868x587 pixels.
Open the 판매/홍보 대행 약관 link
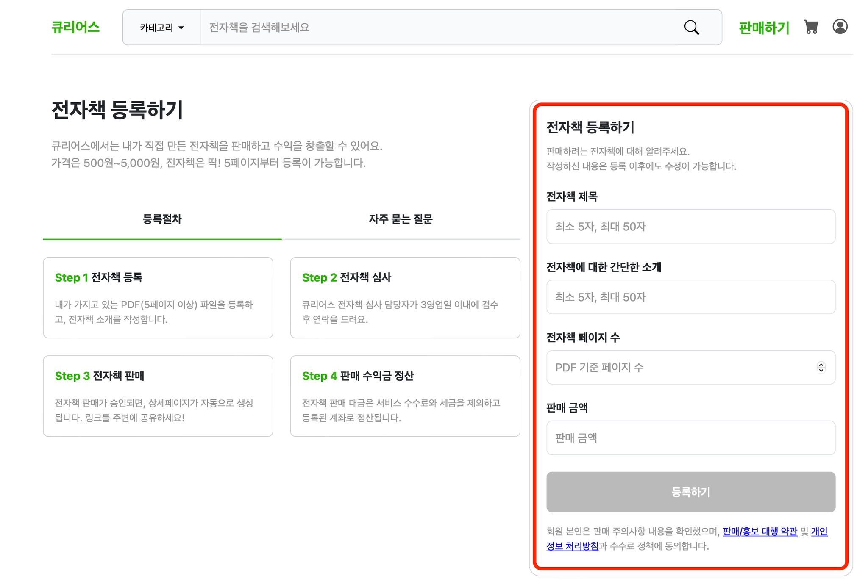[759, 531]
